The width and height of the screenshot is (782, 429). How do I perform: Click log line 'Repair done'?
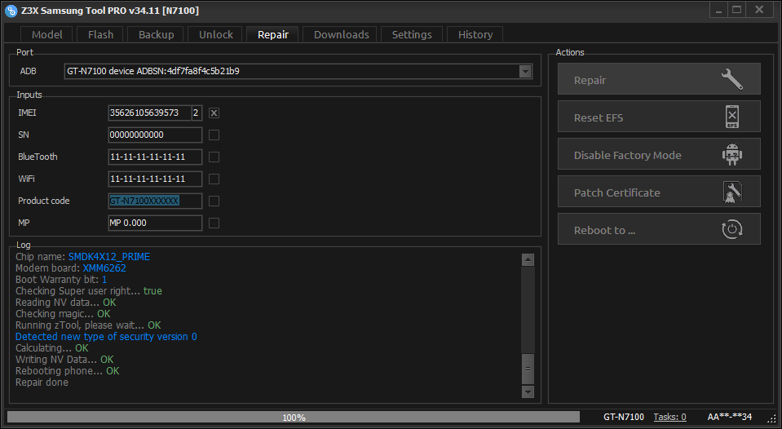point(42,383)
